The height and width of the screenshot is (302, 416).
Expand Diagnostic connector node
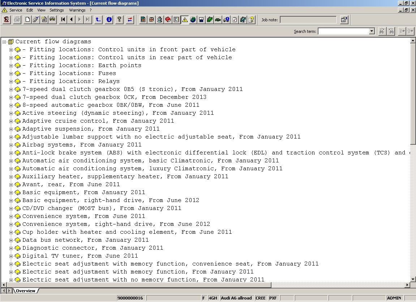tap(11, 248)
